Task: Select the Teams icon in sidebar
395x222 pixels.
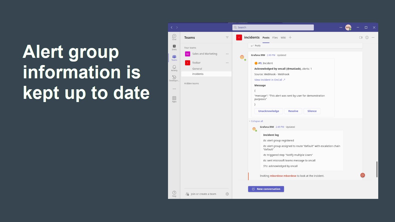Action: click(x=174, y=58)
